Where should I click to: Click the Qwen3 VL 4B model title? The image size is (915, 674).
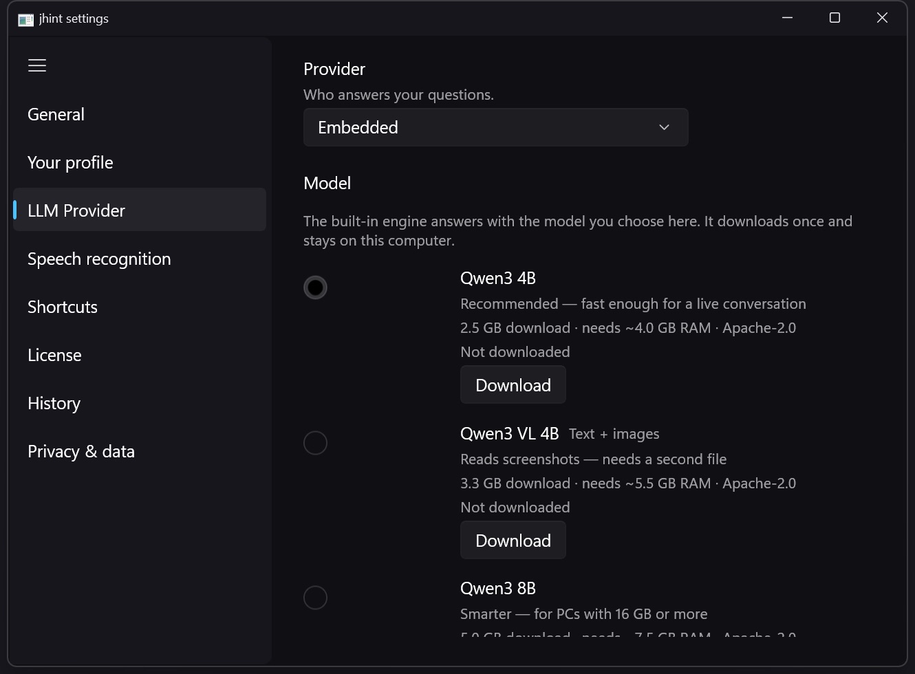[510, 433]
